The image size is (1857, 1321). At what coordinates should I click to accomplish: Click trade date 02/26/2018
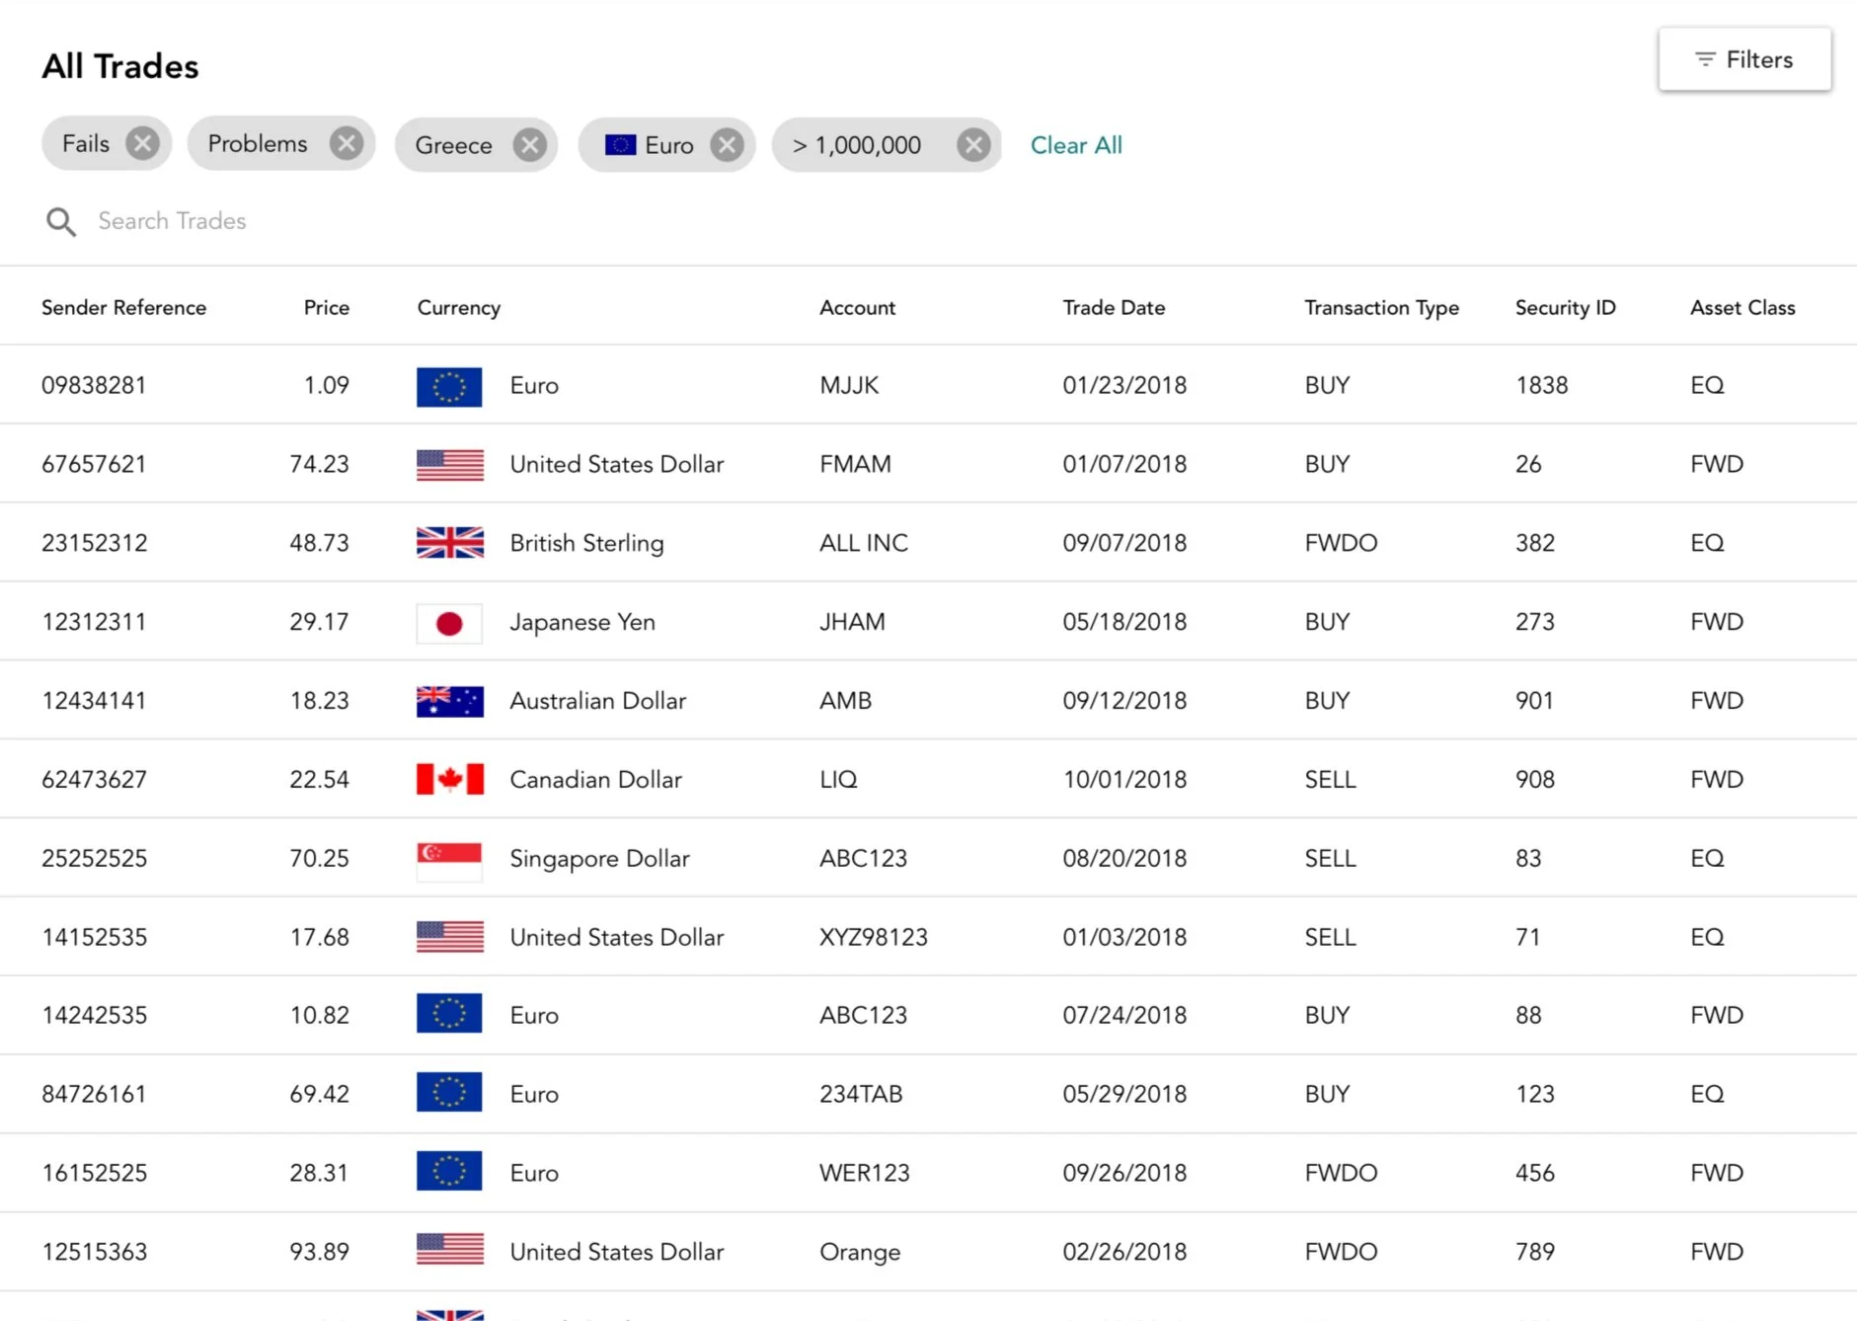coord(1124,1252)
